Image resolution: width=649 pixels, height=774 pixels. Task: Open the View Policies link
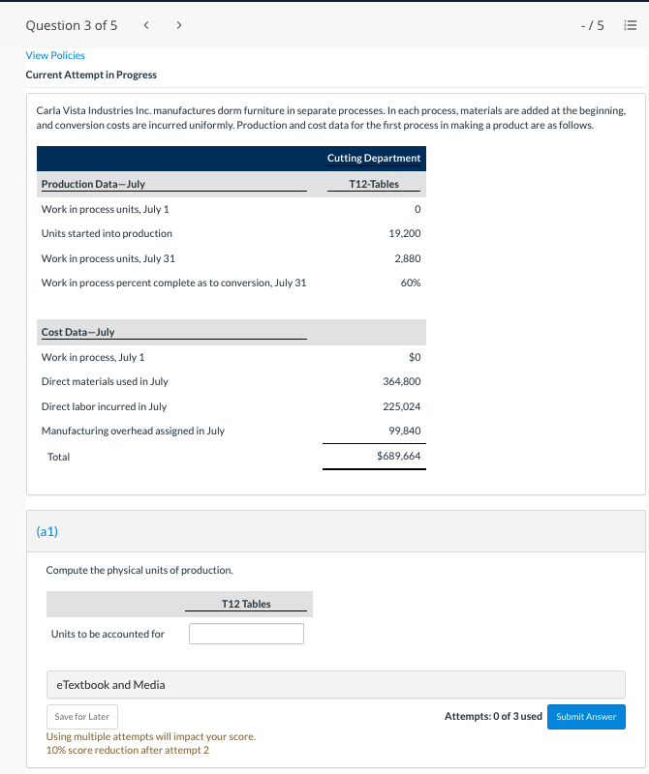[x=55, y=55]
